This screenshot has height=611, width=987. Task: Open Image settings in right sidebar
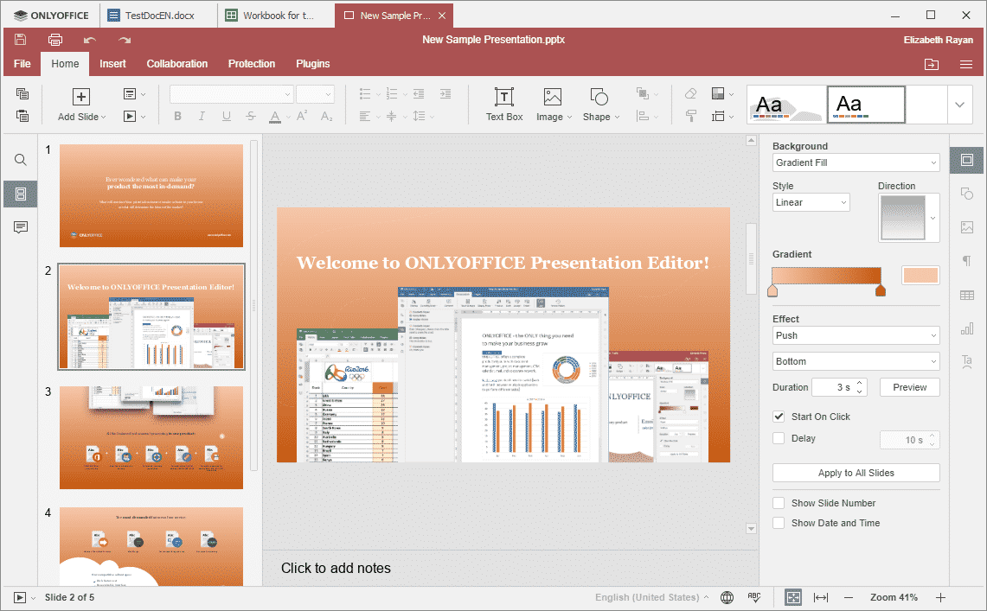[x=967, y=227]
